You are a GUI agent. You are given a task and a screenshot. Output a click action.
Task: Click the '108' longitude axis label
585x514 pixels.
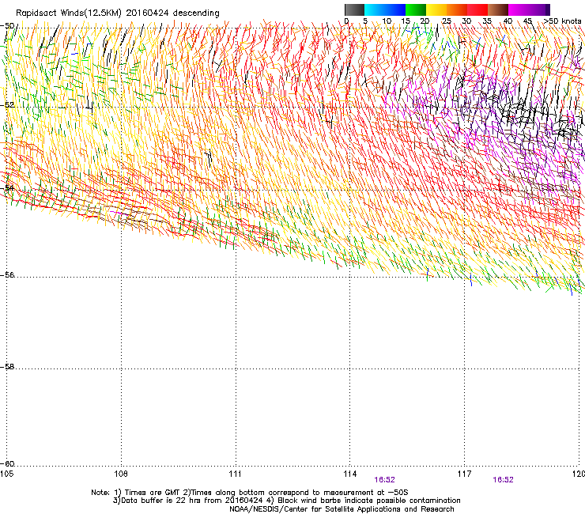click(x=121, y=474)
